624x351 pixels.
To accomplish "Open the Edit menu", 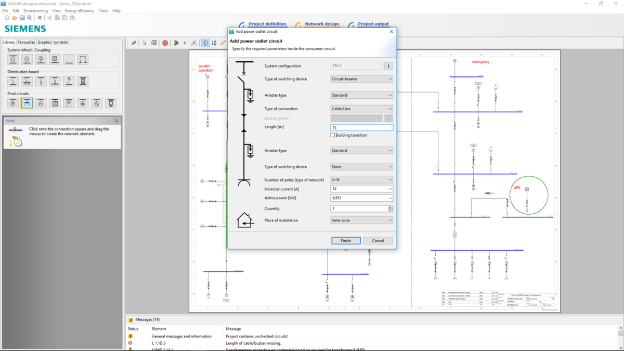I will click(x=16, y=10).
